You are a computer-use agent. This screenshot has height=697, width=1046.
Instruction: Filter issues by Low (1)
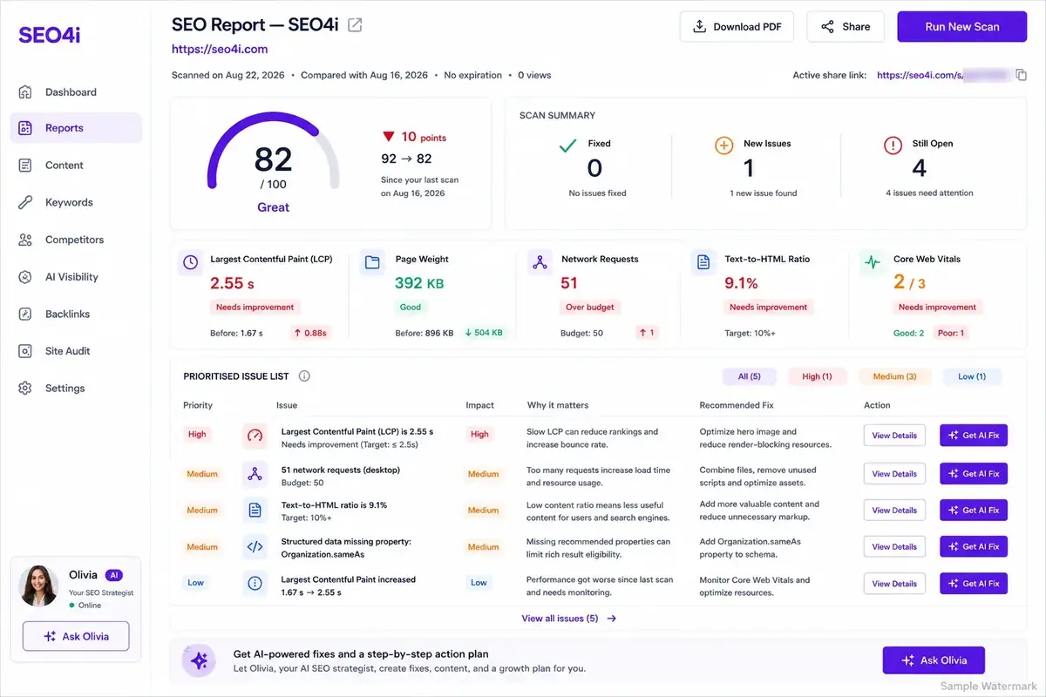(972, 376)
